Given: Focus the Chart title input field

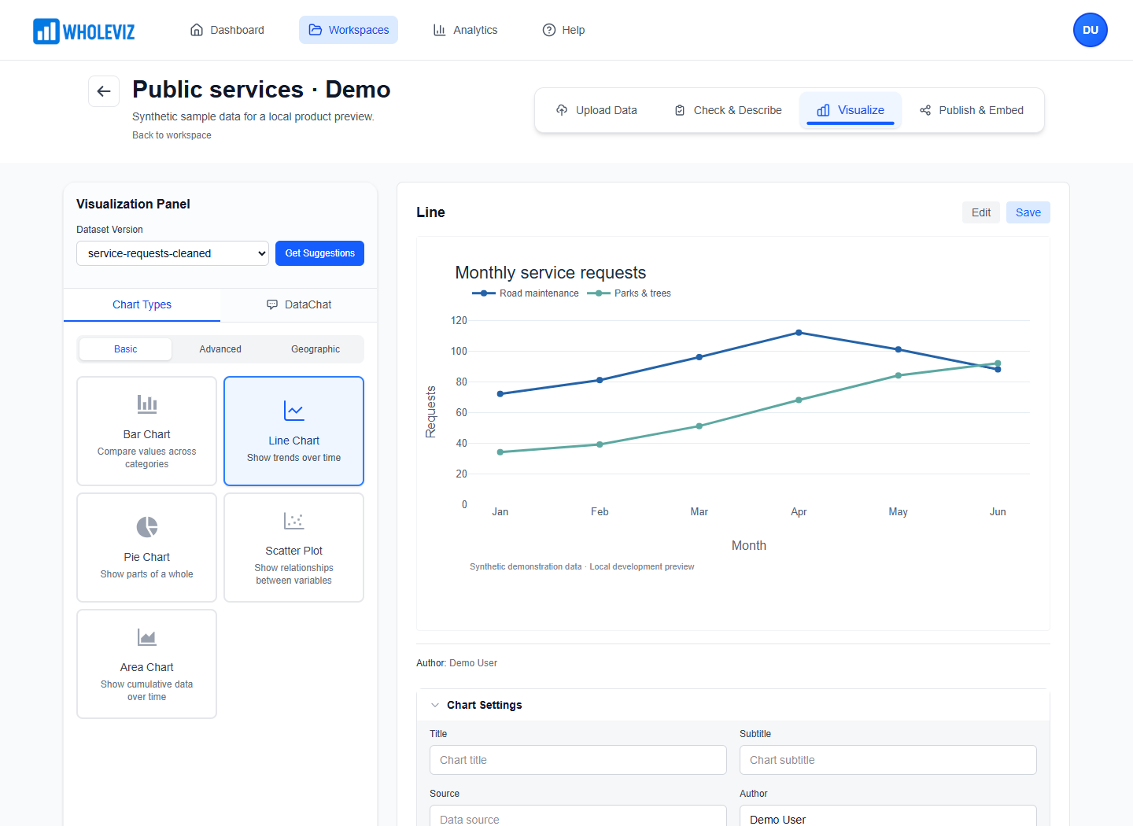Looking at the screenshot, I should pos(578,760).
